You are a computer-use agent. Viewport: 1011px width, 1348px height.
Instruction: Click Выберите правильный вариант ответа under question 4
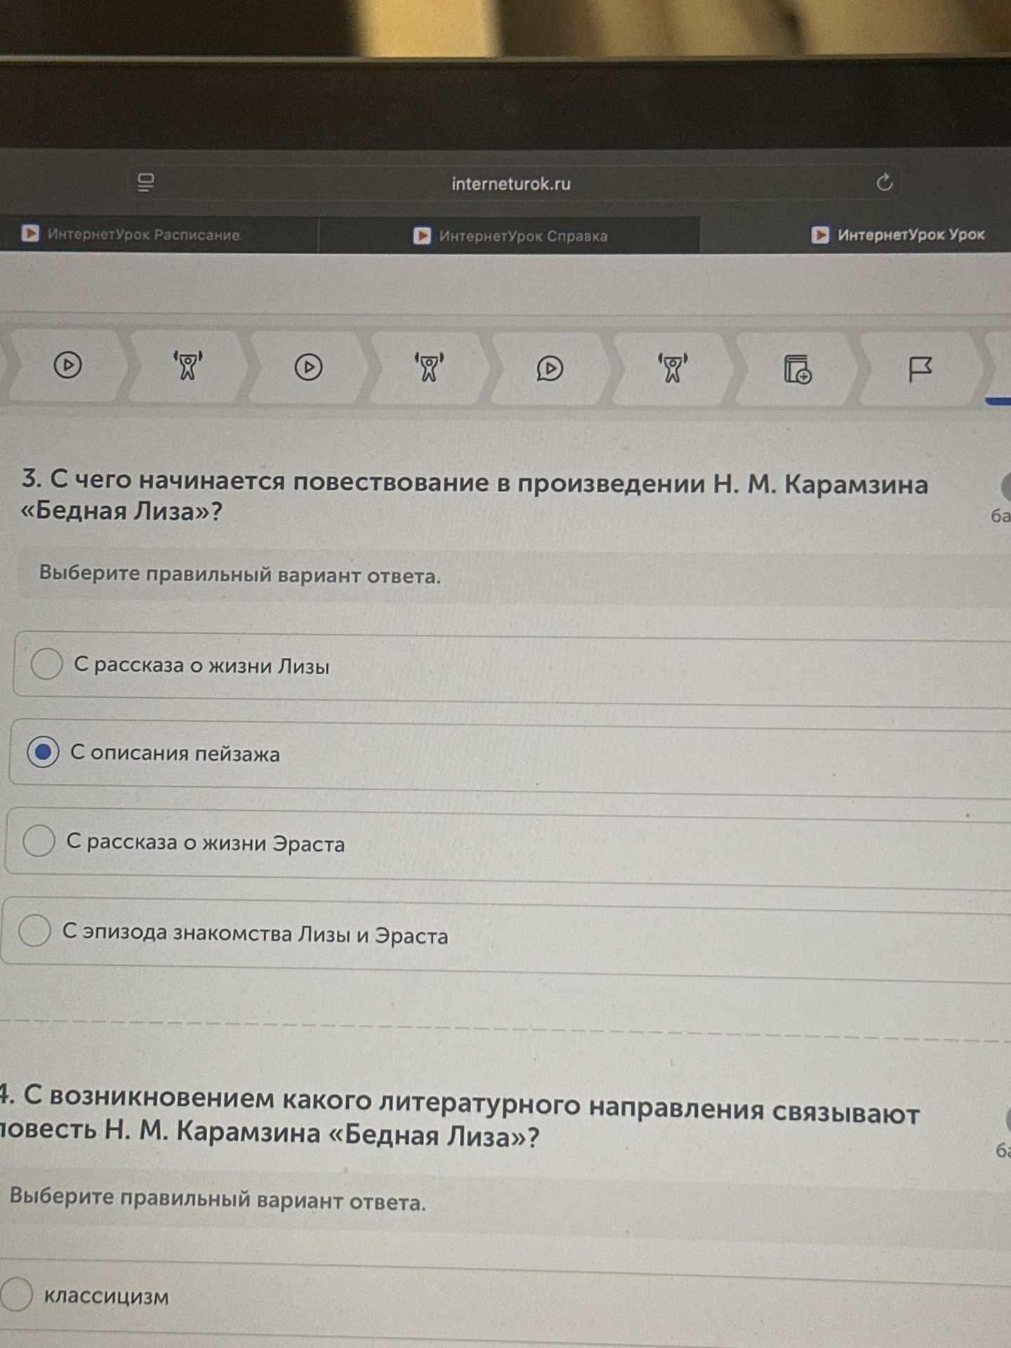pyautogui.click(x=218, y=1199)
